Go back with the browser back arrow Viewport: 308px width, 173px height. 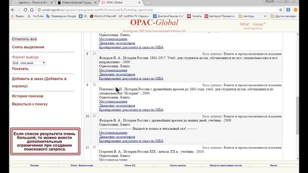click(x=13, y=10)
